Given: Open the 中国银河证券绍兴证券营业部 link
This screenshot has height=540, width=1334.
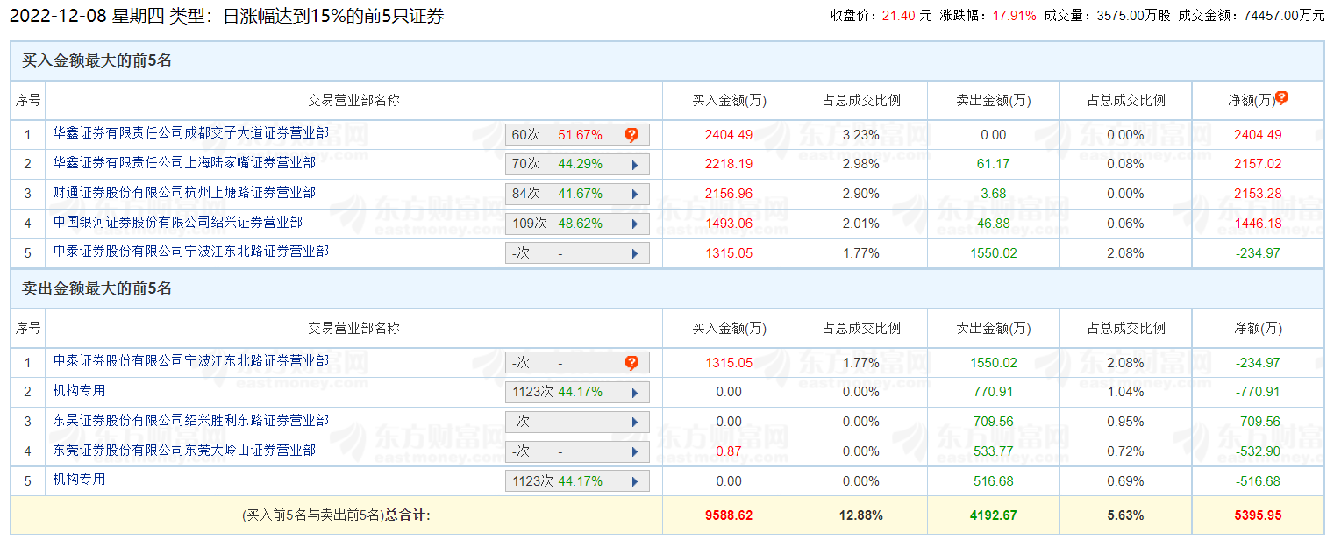Looking at the screenshot, I should click(x=177, y=223).
